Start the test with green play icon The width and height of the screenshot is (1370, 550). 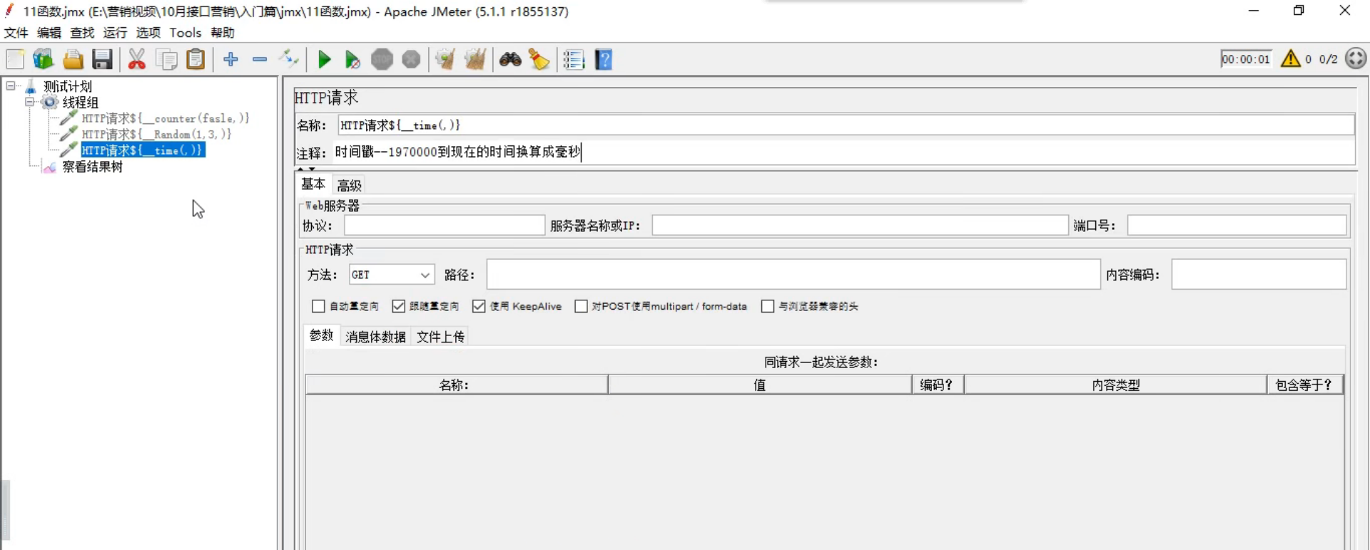pyautogui.click(x=325, y=60)
